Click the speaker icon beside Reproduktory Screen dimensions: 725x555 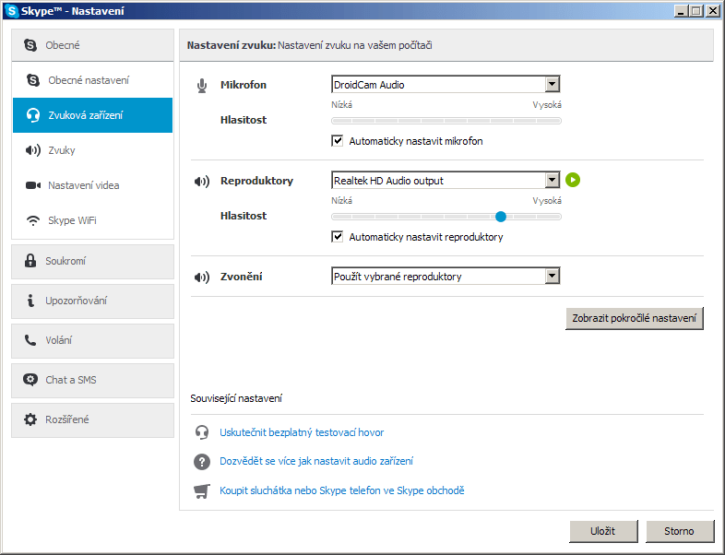click(x=202, y=181)
